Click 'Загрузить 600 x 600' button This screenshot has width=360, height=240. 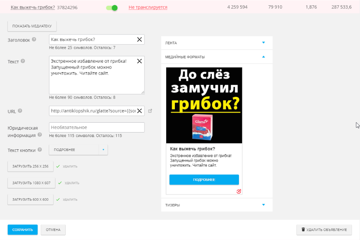click(x=30, y=199)
